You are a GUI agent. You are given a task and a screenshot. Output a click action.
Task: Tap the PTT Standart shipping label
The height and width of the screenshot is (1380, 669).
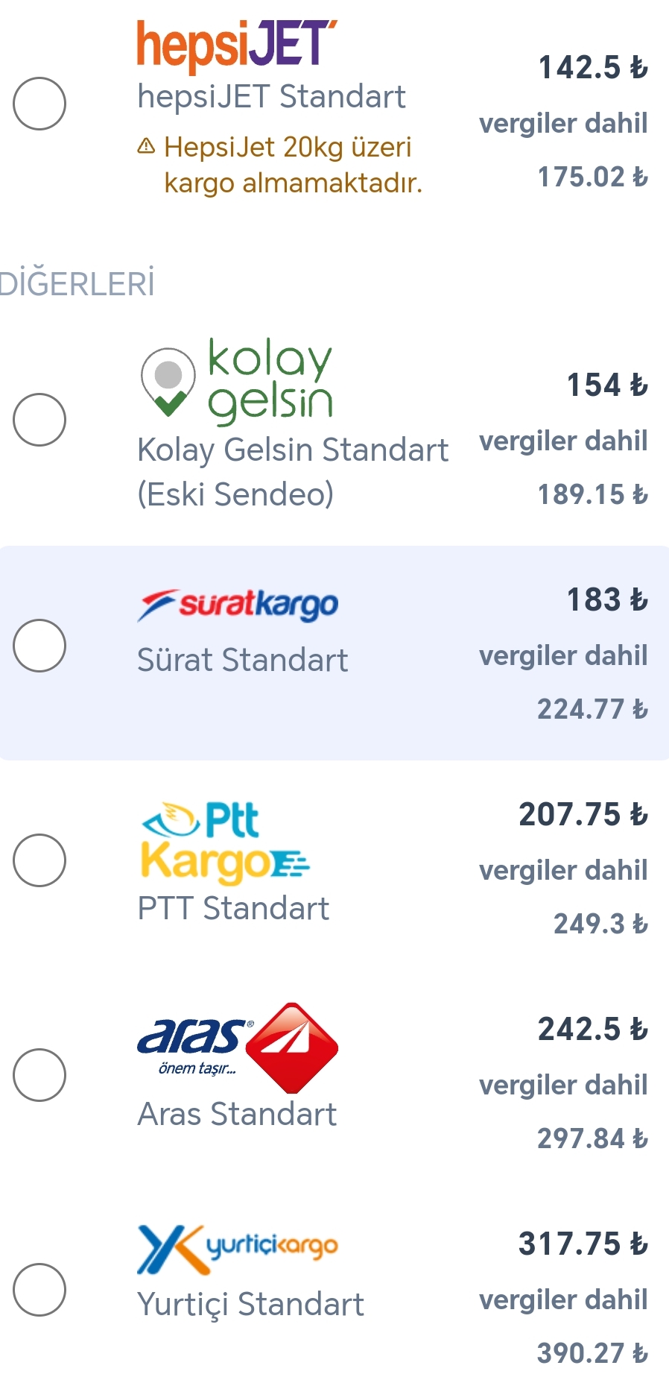coord(233,909)
